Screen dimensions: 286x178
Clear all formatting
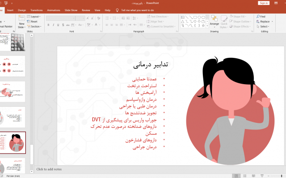[x=99, y=18]
